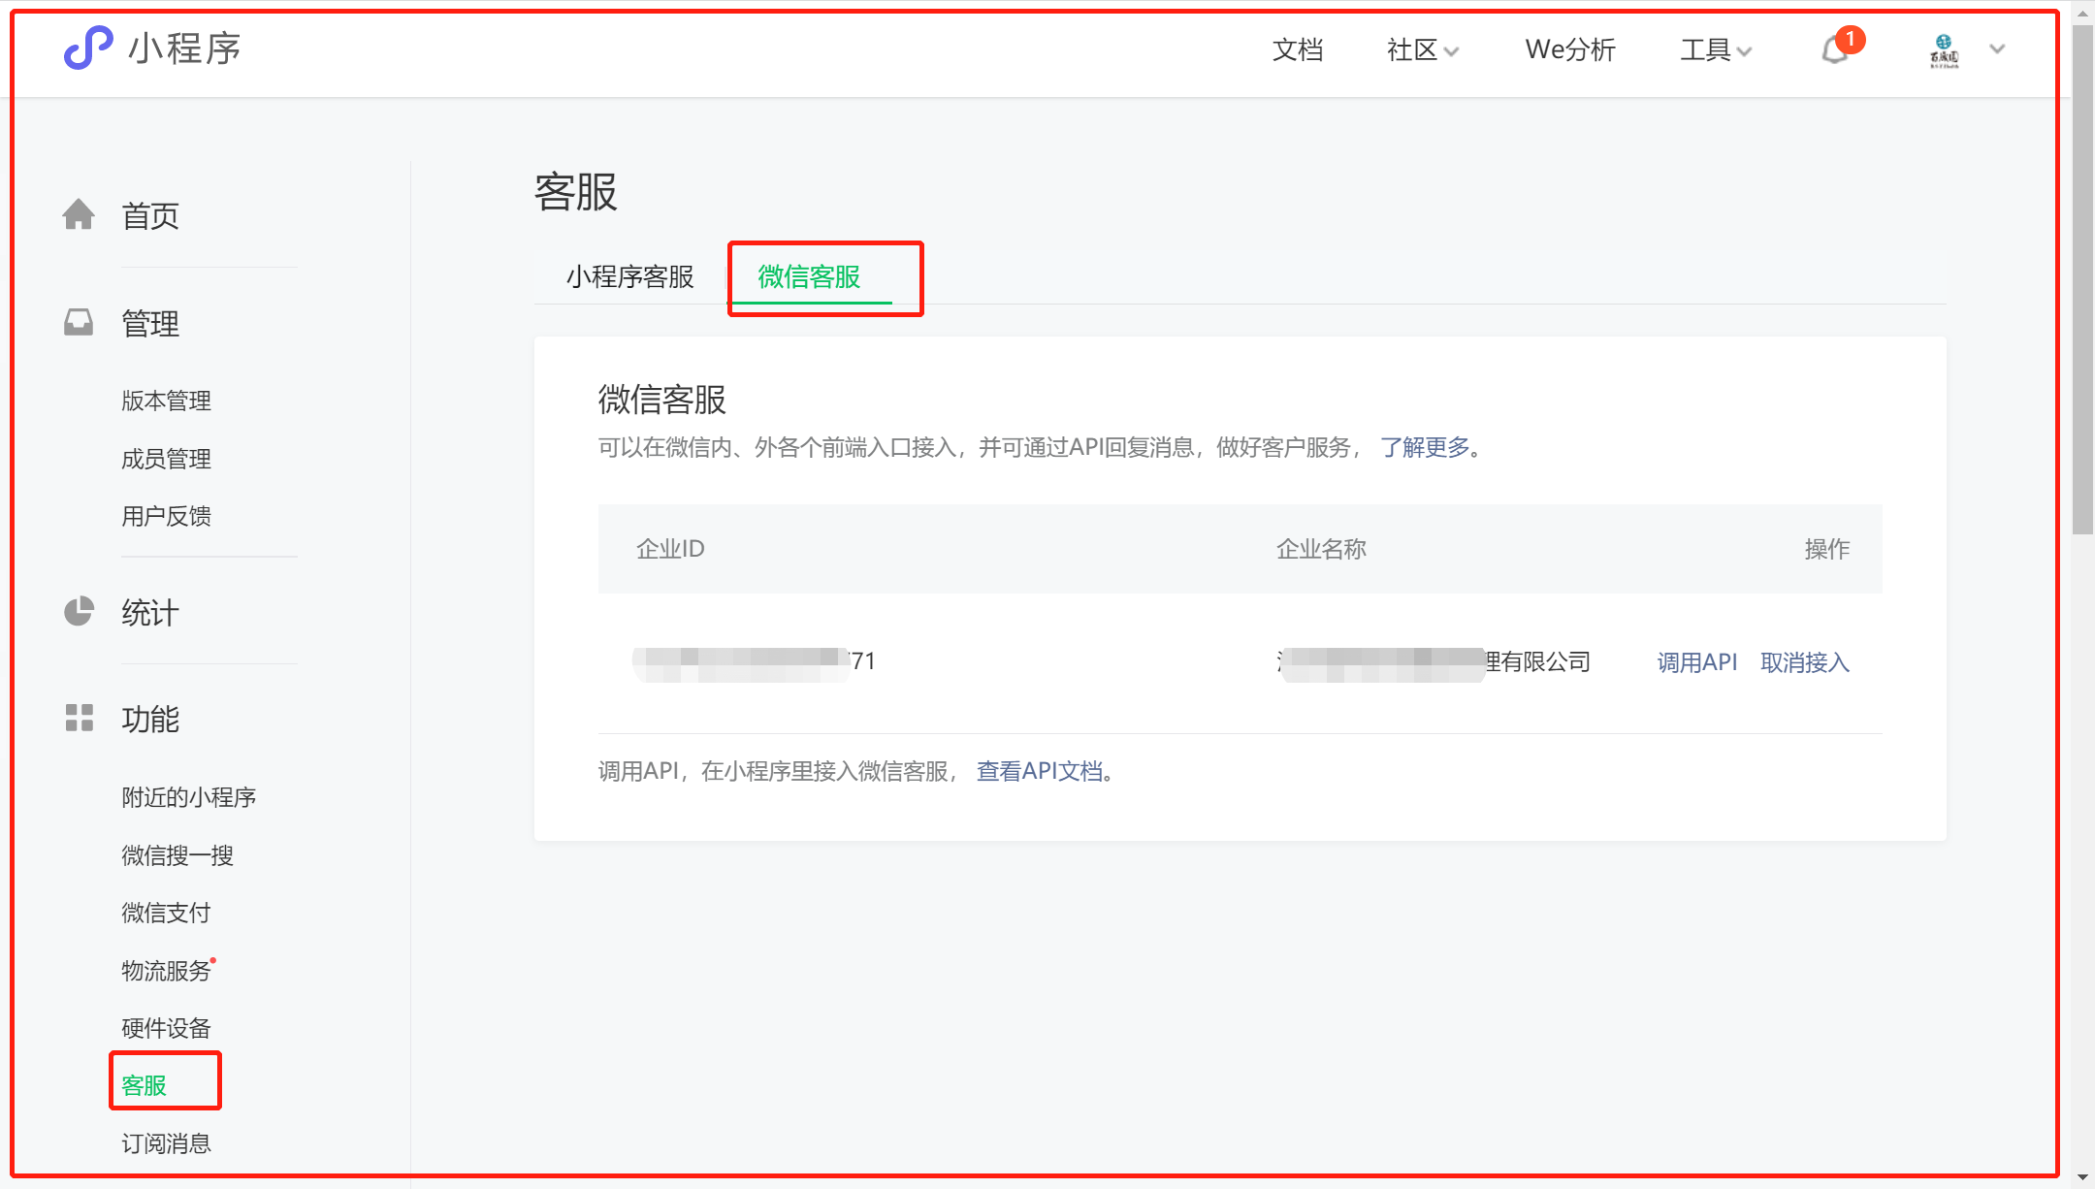Click the 调用API link

1697,662
